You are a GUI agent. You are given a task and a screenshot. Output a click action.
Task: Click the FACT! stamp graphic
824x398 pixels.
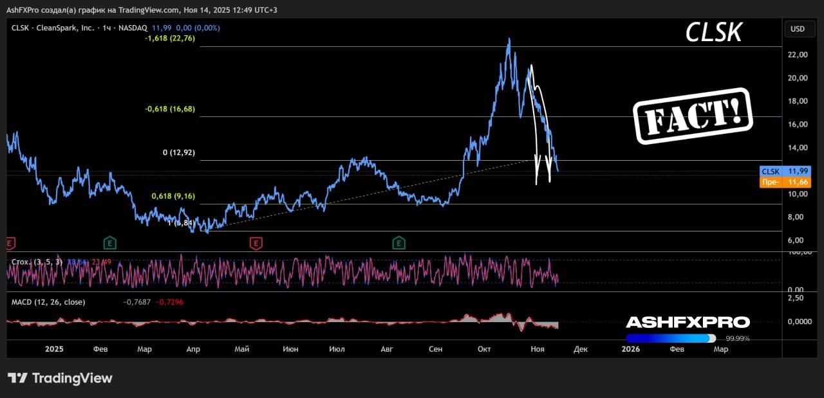[693, 116]
